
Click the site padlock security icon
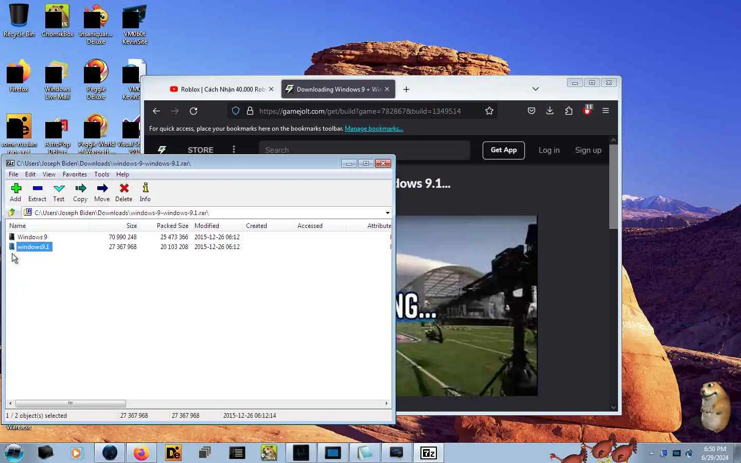click(250, 111)
